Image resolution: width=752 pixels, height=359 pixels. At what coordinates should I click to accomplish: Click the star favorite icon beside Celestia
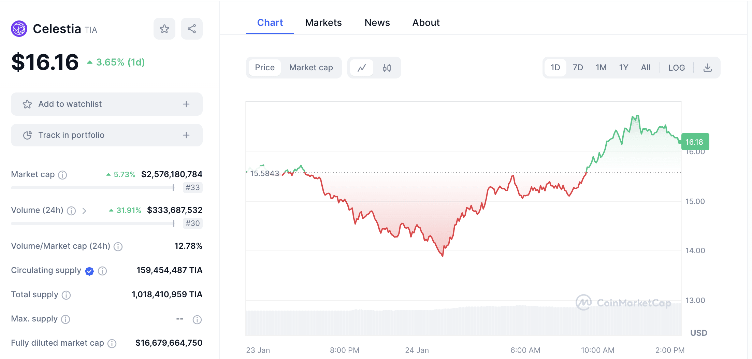tap(164, 29)
